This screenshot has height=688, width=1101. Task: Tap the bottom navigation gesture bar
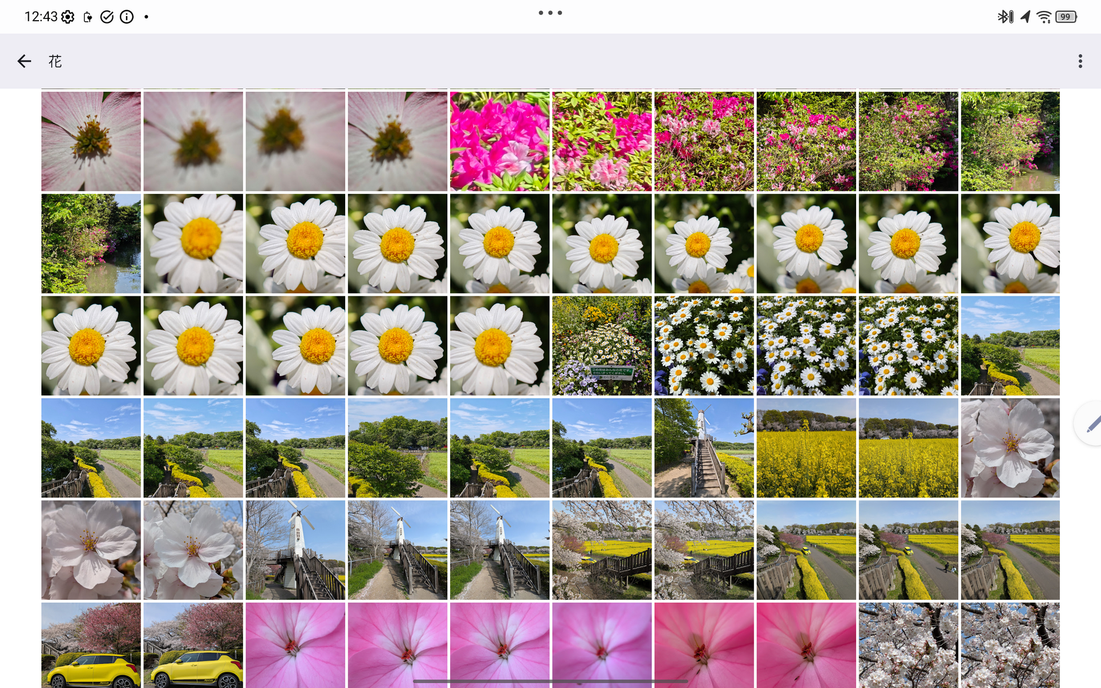550,681
